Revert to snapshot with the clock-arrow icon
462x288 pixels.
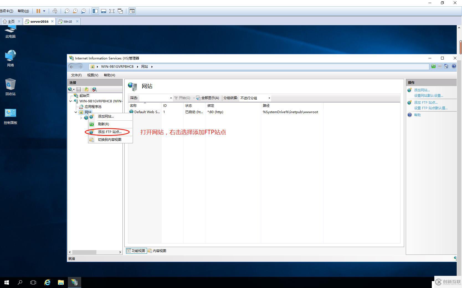tap(75, 11)
